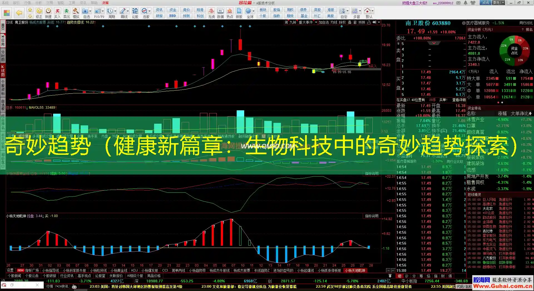Image resolution: width=534 pixels, height=291 pixels.
Task: Toggle 除权 ex-rights adjustment
Action: click(x=342, y=22)
